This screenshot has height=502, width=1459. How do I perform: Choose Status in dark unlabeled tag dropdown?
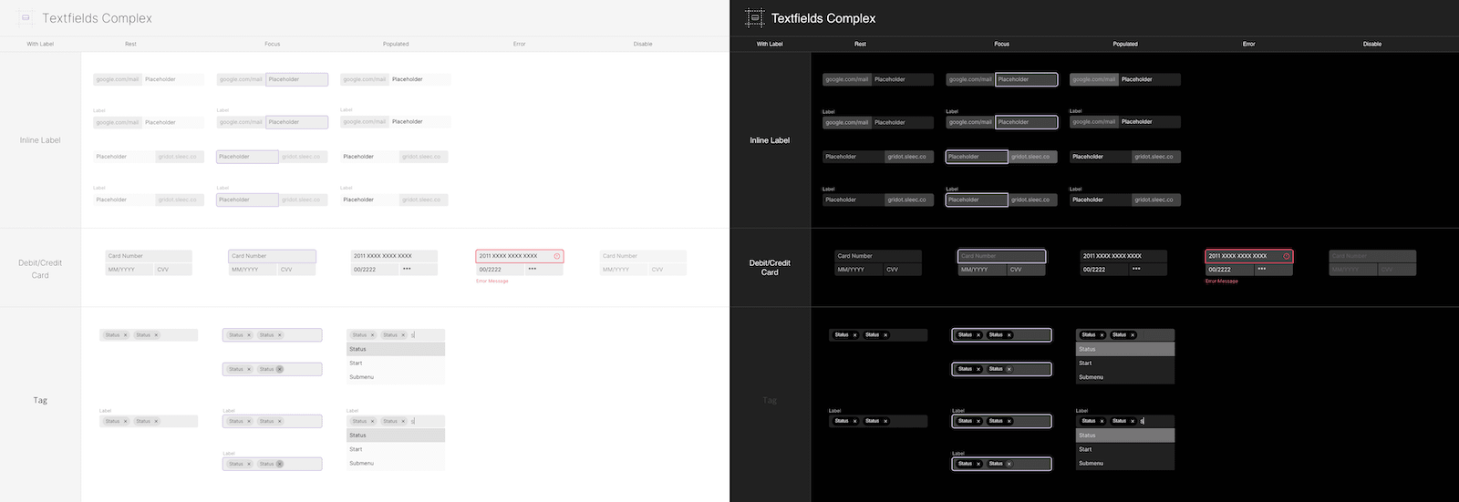point(1125,349)
